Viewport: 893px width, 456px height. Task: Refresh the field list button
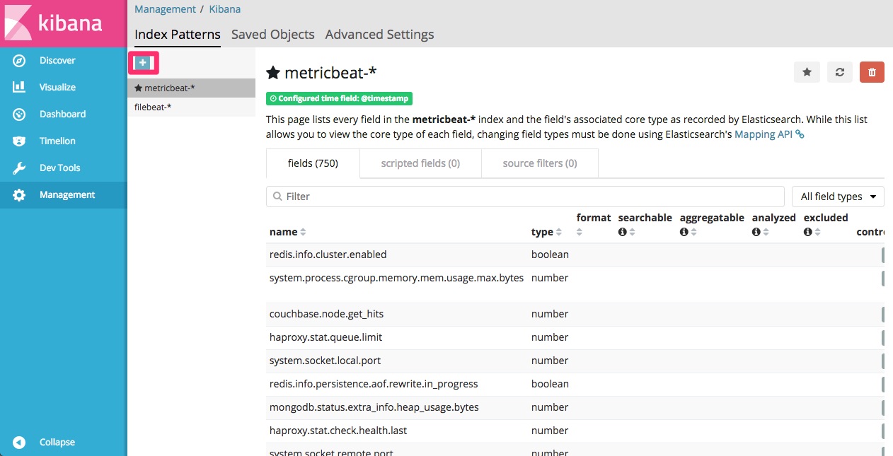(x=840, y=72)
